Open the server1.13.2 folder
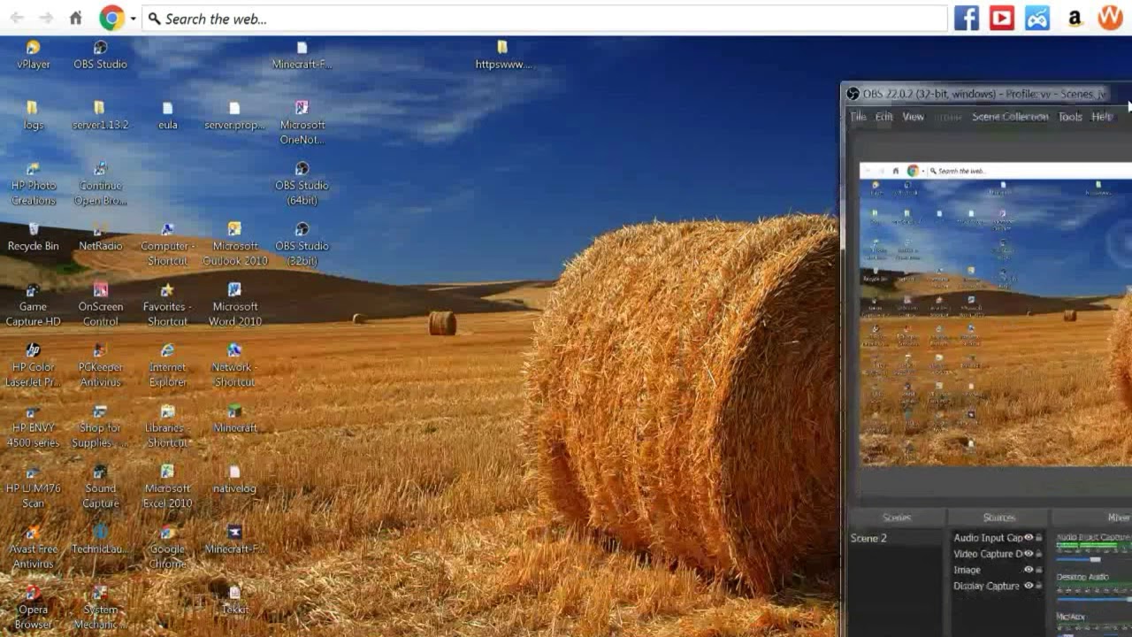1132x637 pixels. (100, 116)
